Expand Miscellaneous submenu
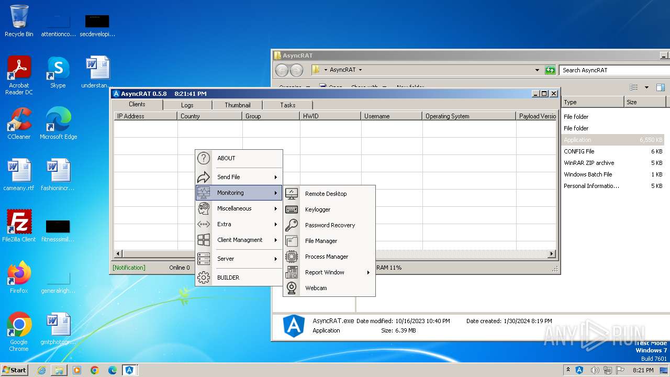This screenshot has height=377, width=670. [x=276, y=208]
